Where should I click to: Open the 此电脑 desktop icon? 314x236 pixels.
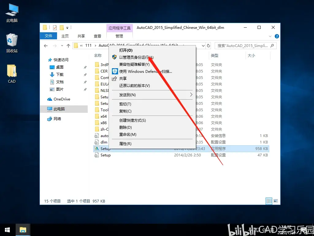[12, 13]
